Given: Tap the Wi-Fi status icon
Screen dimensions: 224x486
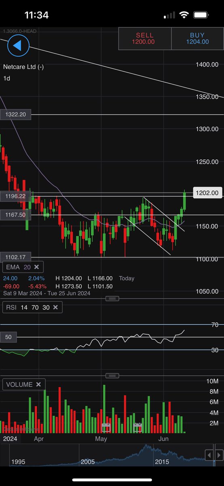Looking at the screenshot, I should [x=184, y=15].
